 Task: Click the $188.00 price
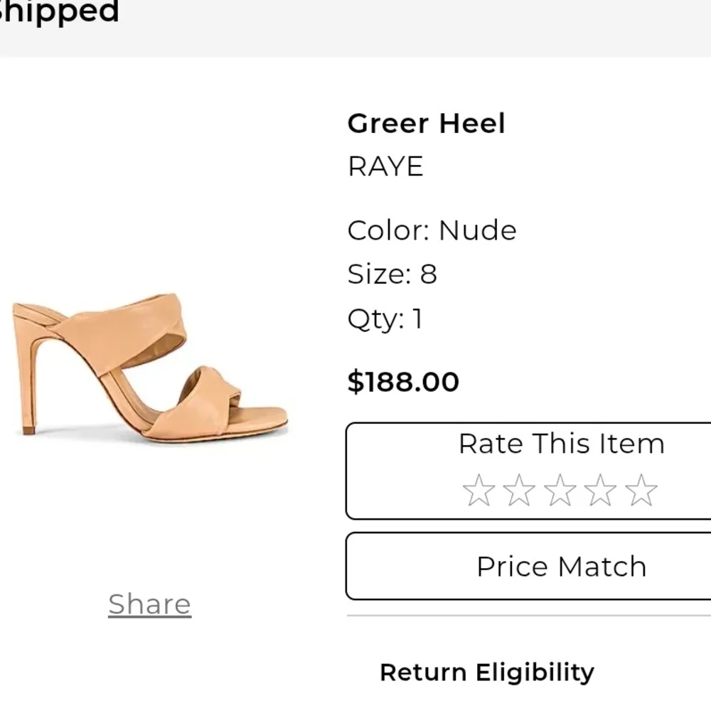[x=403, y=382]
